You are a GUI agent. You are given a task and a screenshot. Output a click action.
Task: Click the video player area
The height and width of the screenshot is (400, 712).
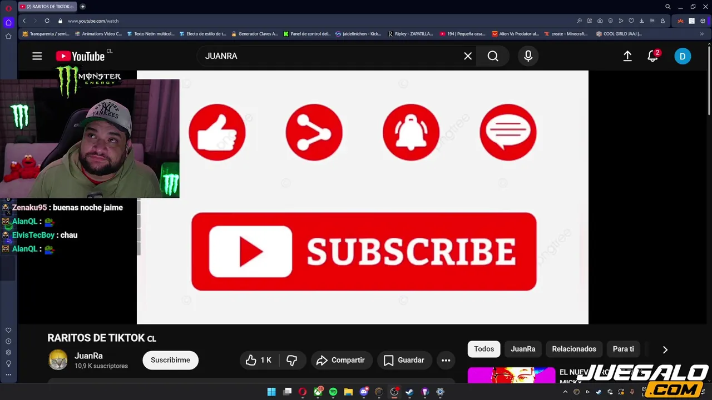(x=363, y=197)
